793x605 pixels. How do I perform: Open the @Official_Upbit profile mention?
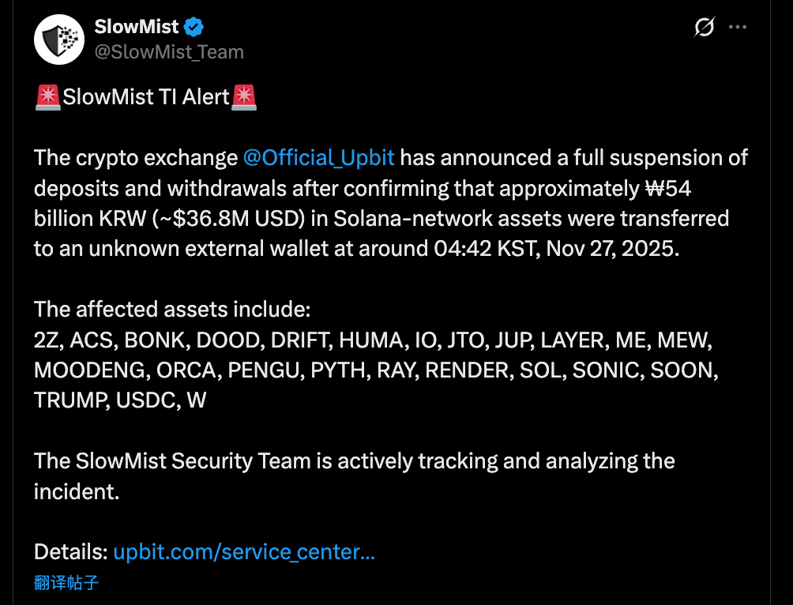319,157
